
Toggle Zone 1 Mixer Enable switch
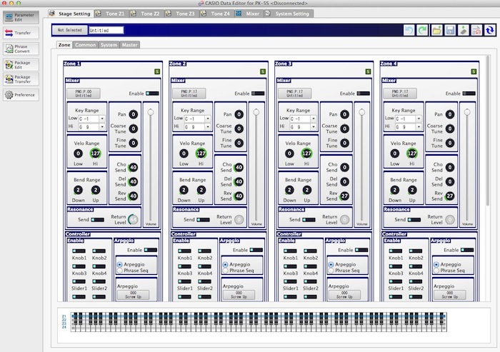click(152, 94)
